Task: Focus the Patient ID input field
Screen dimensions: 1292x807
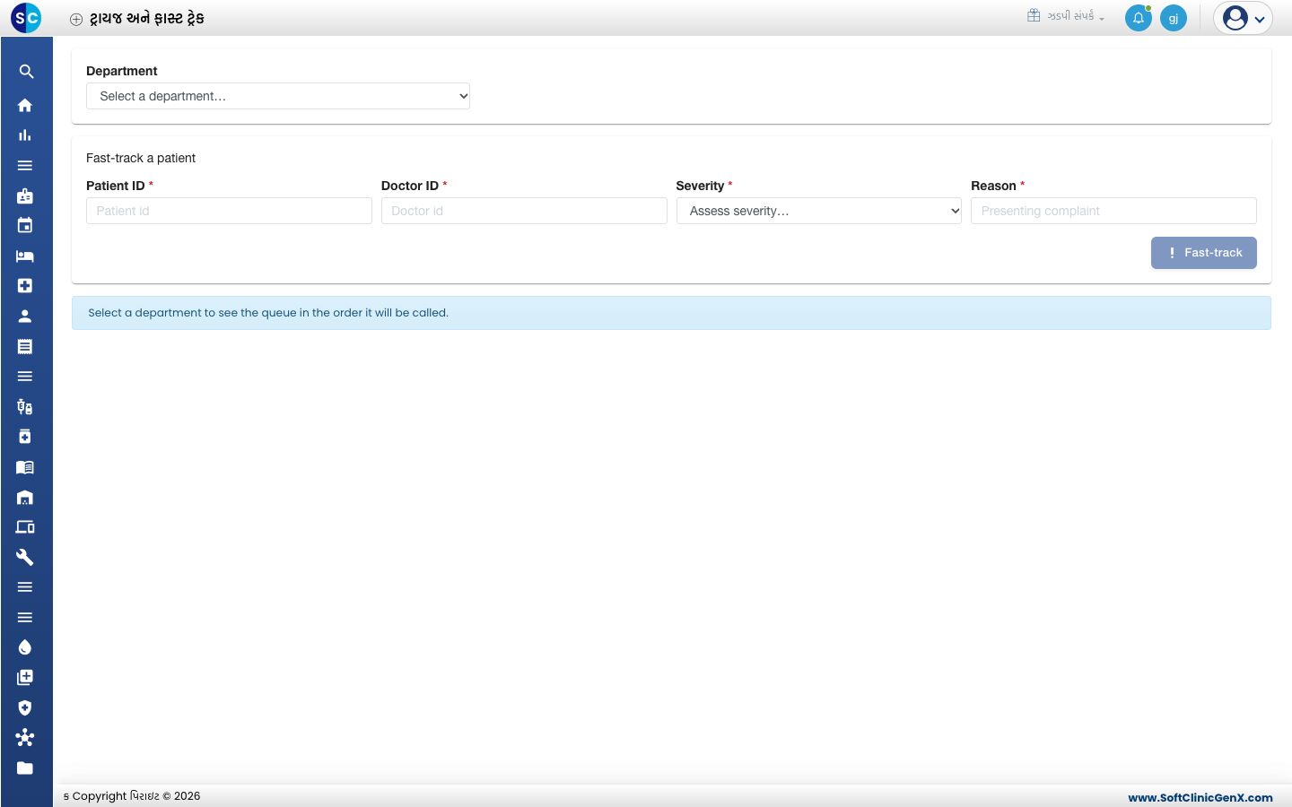Action: pos(229,211)
